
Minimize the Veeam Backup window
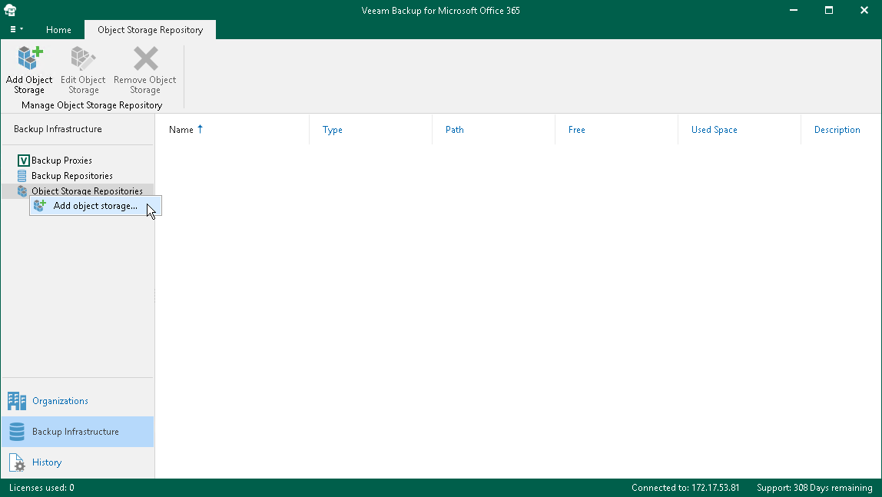(x=794, y=10)
